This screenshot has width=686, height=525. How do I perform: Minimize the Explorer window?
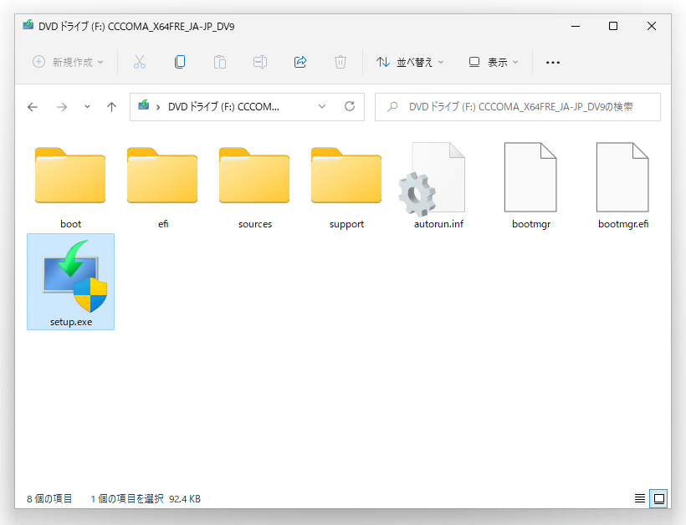[x=576, y=26]
